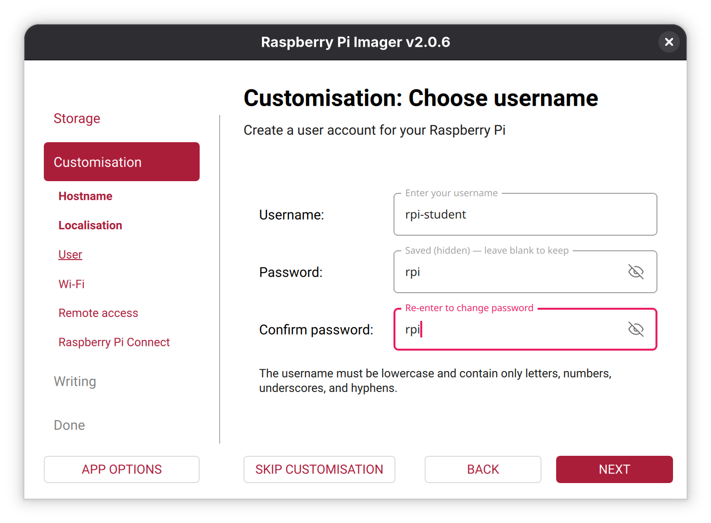Select the User sidebar link
This screenshot has width=711, height=523.
click(70, 255)
